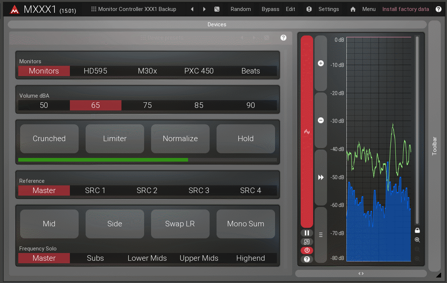
Task: Solo the Lower Mids band
Action: click(147, 258)
